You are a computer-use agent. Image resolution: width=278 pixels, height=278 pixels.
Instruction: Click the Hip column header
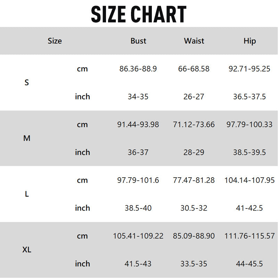tap(250, 41)
